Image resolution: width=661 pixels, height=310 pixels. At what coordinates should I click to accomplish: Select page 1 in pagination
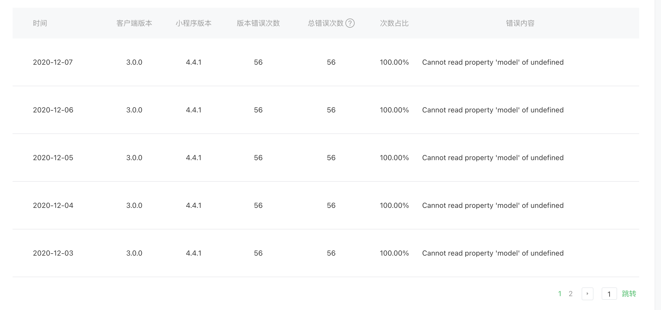(560, 294)
